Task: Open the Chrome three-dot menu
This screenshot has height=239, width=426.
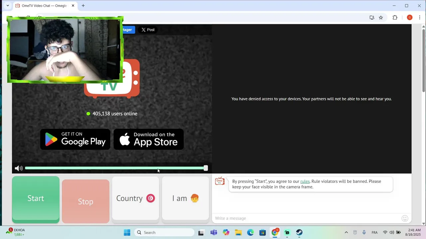Action: click(x=420, y=18)
